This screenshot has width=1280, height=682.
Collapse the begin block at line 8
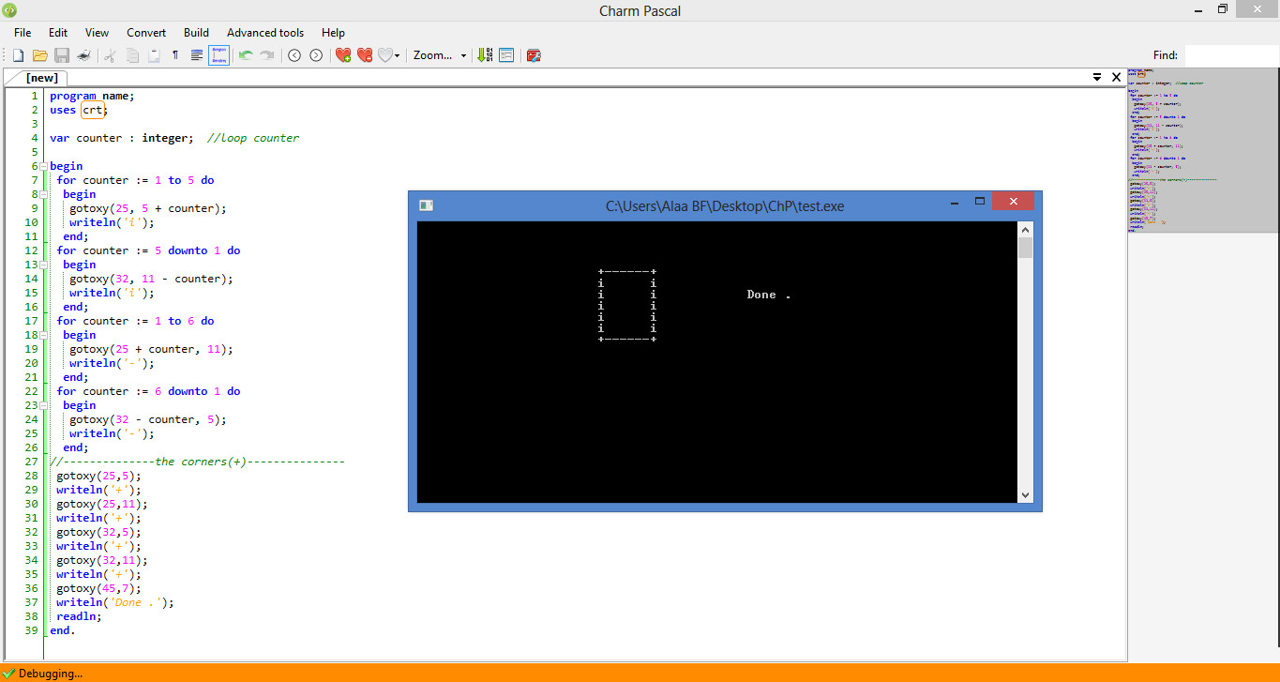pos(44,194)
